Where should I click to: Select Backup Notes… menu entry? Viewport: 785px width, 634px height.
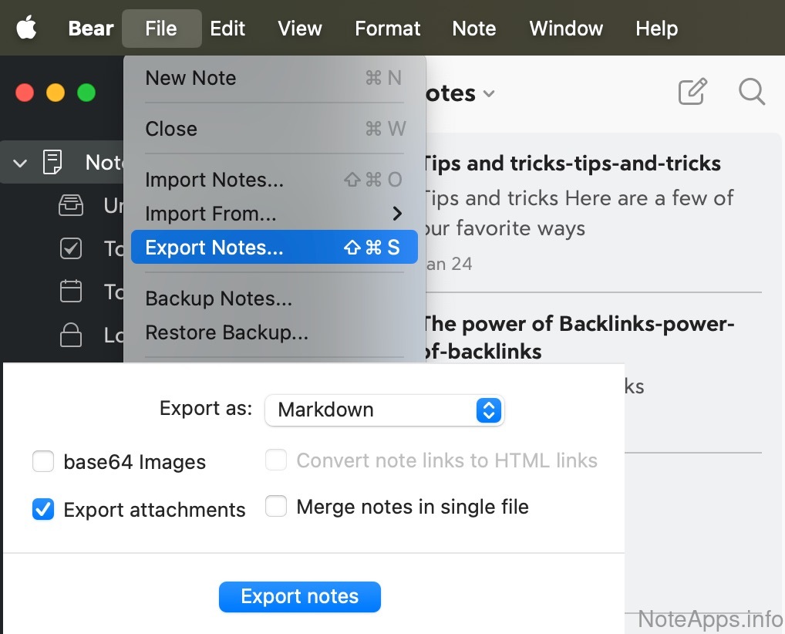point(218,298)
